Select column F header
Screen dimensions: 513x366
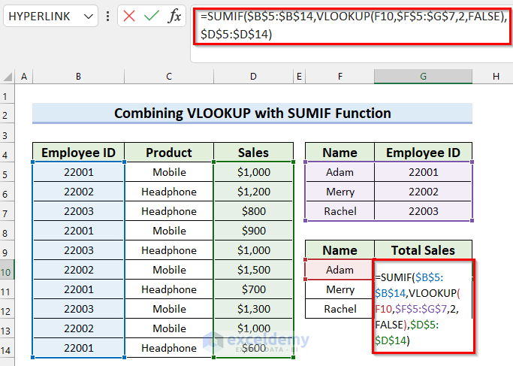click(340, 77)
